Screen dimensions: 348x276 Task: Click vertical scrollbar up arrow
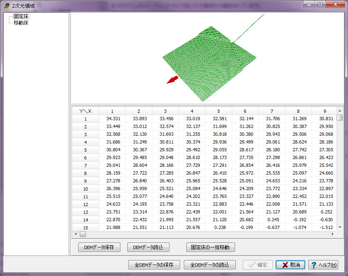[340, 111]
